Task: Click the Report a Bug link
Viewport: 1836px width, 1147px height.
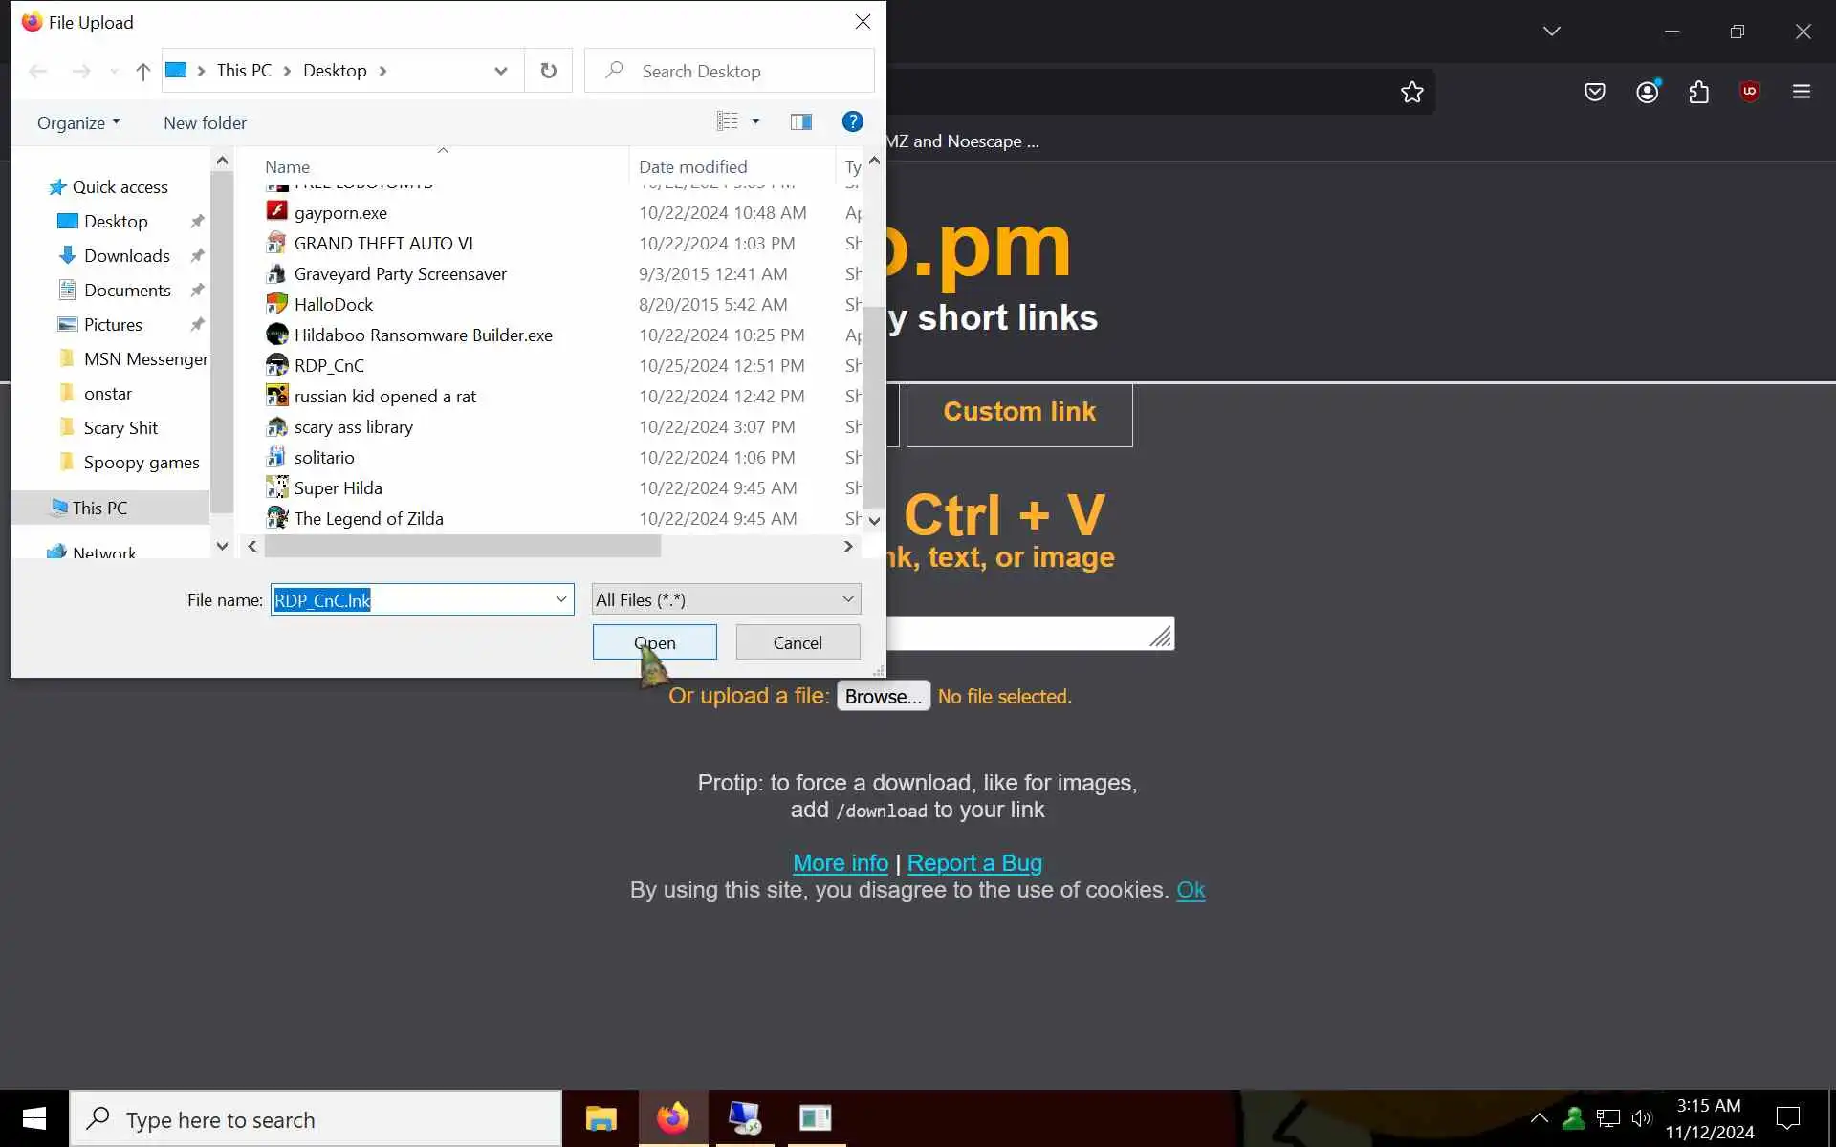Action: (x=973, y=863)
